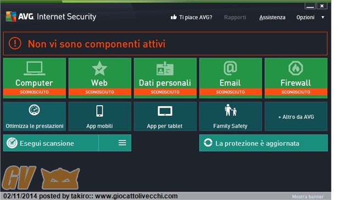Click La protezione è aggiornata button
Image resolution: width=357 pixels, height=200 pixels.
tap(264, 143)
